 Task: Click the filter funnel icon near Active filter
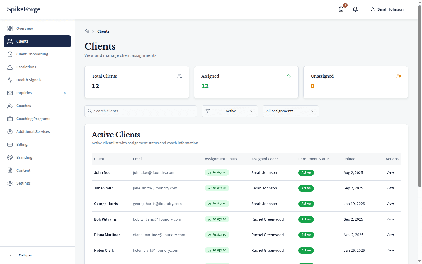(208, 111)
